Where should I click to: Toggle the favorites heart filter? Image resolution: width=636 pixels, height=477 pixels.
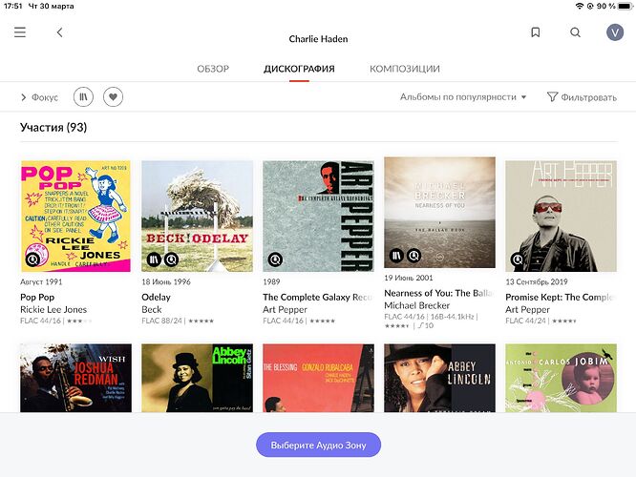tap(113, 97)
